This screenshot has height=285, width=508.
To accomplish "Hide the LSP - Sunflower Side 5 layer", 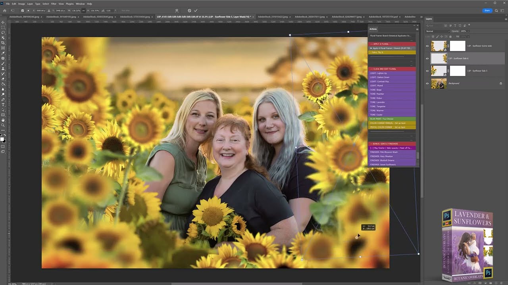I will click(x=427, y=71).
